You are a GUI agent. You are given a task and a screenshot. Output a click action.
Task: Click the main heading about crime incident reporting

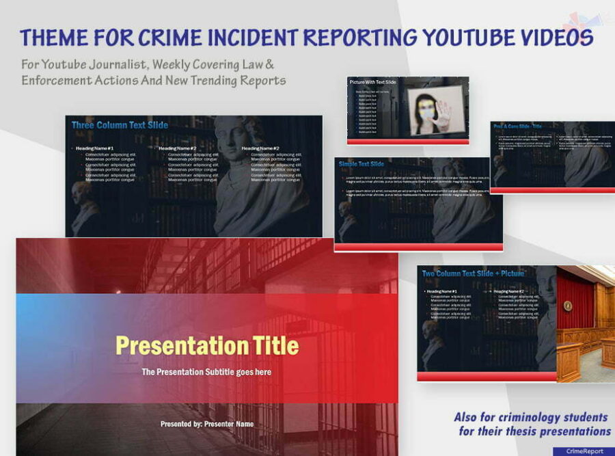[305, 38]
